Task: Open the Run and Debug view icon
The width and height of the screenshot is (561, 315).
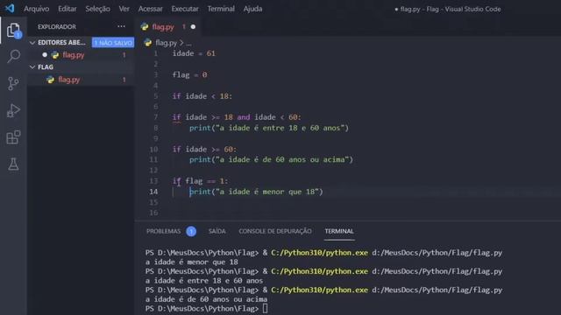Action: coord(13,111)
